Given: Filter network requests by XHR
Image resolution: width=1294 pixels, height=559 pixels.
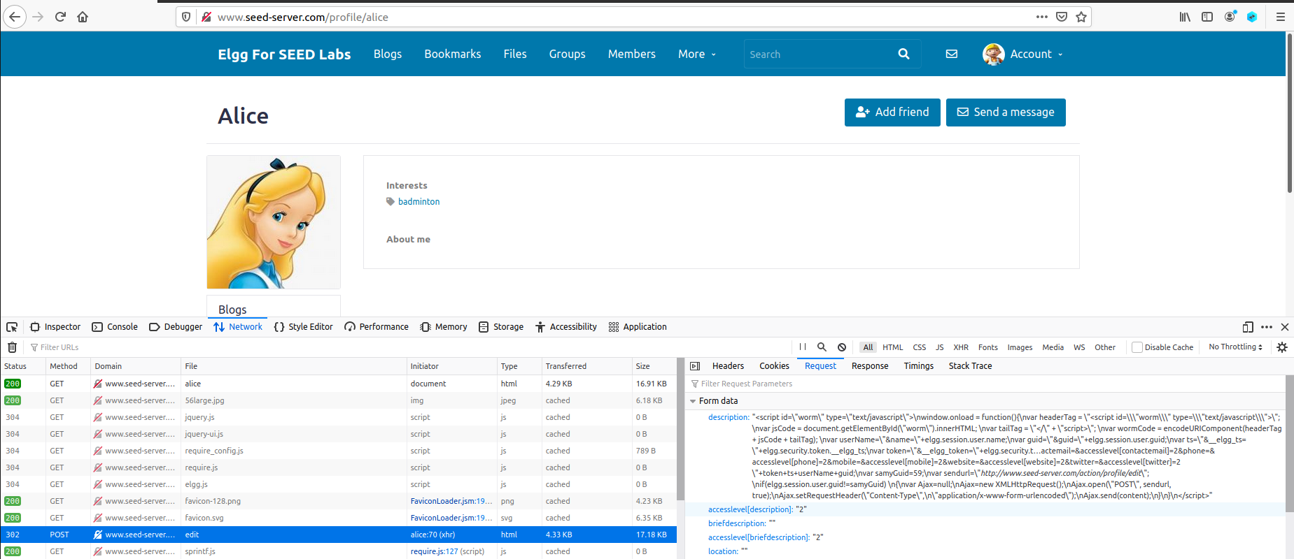Looking at the screenshot, I should (961, 347).
